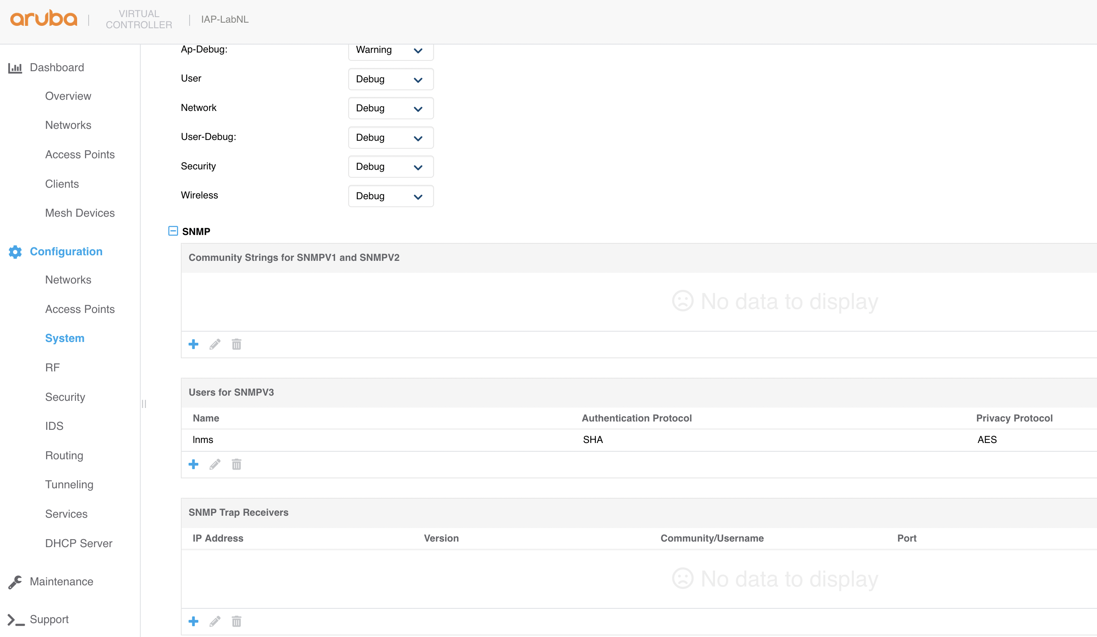1097x637 pixels.
Task: Go to DHCP Server configuration
Action: [78, 543]
